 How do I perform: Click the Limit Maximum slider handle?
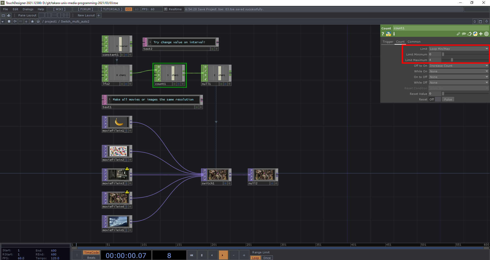click(x=452, y=60)
